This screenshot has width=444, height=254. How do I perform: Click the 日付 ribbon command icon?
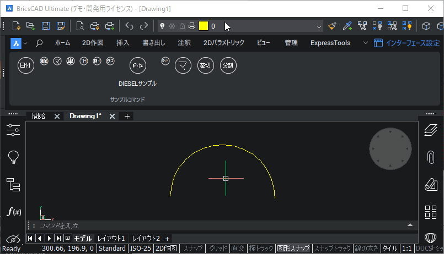tap(26, 65)
